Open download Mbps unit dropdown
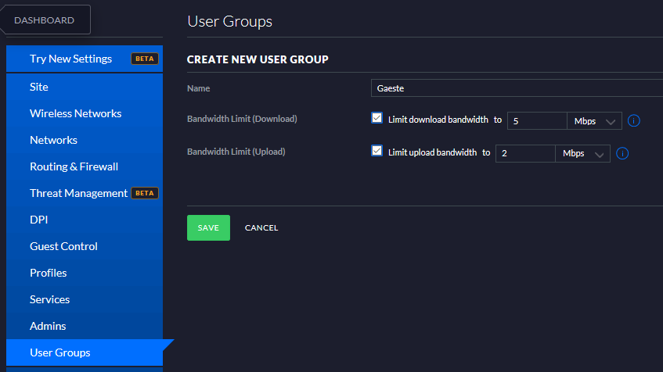The image size is (663, 372). click(x=594, y=121)
